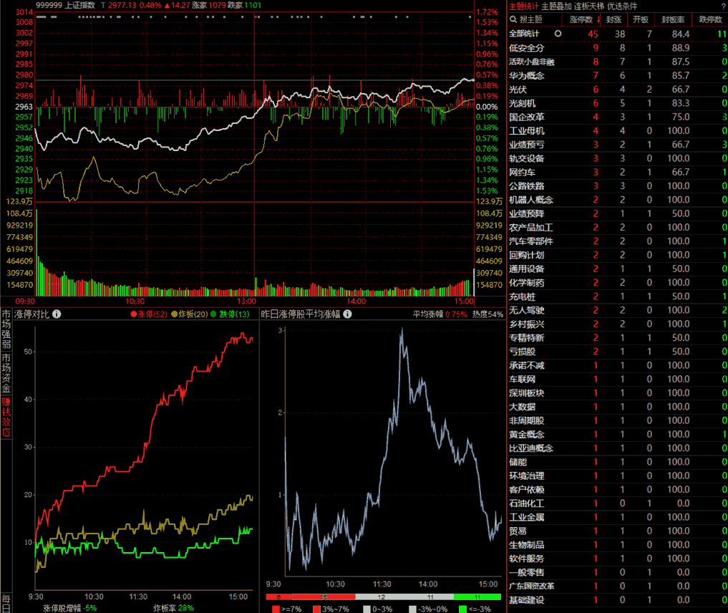Viewport: 728px width, 613px height.
Task: Click the circle icon in 全部统计 row
Action: click(558, 34)
